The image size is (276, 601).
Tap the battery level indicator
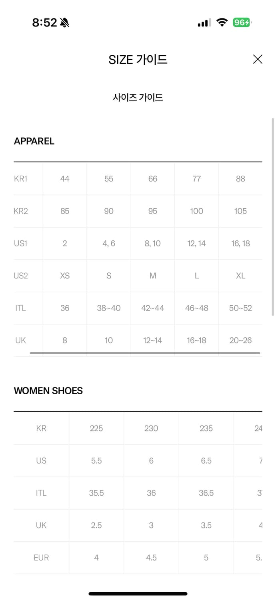(242, 23)
